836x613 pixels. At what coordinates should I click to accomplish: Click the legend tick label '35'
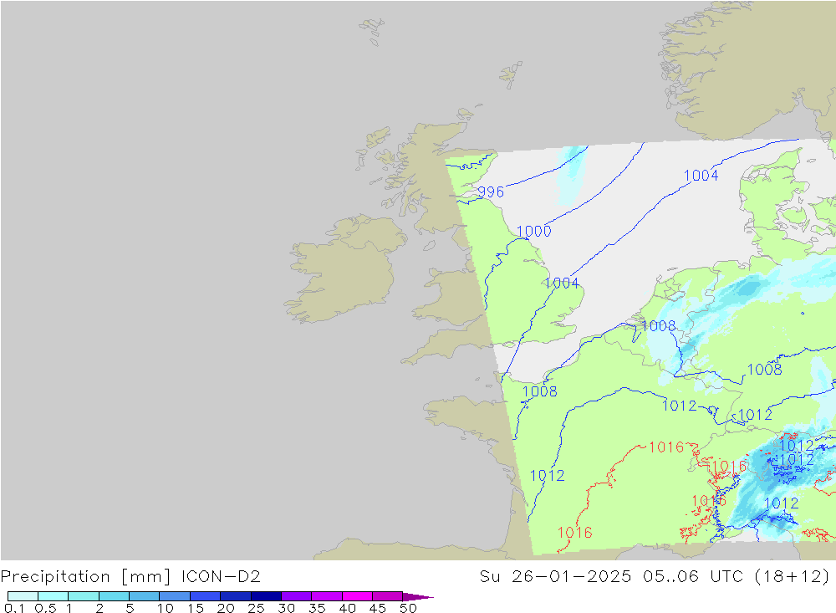tap(317, 608)
